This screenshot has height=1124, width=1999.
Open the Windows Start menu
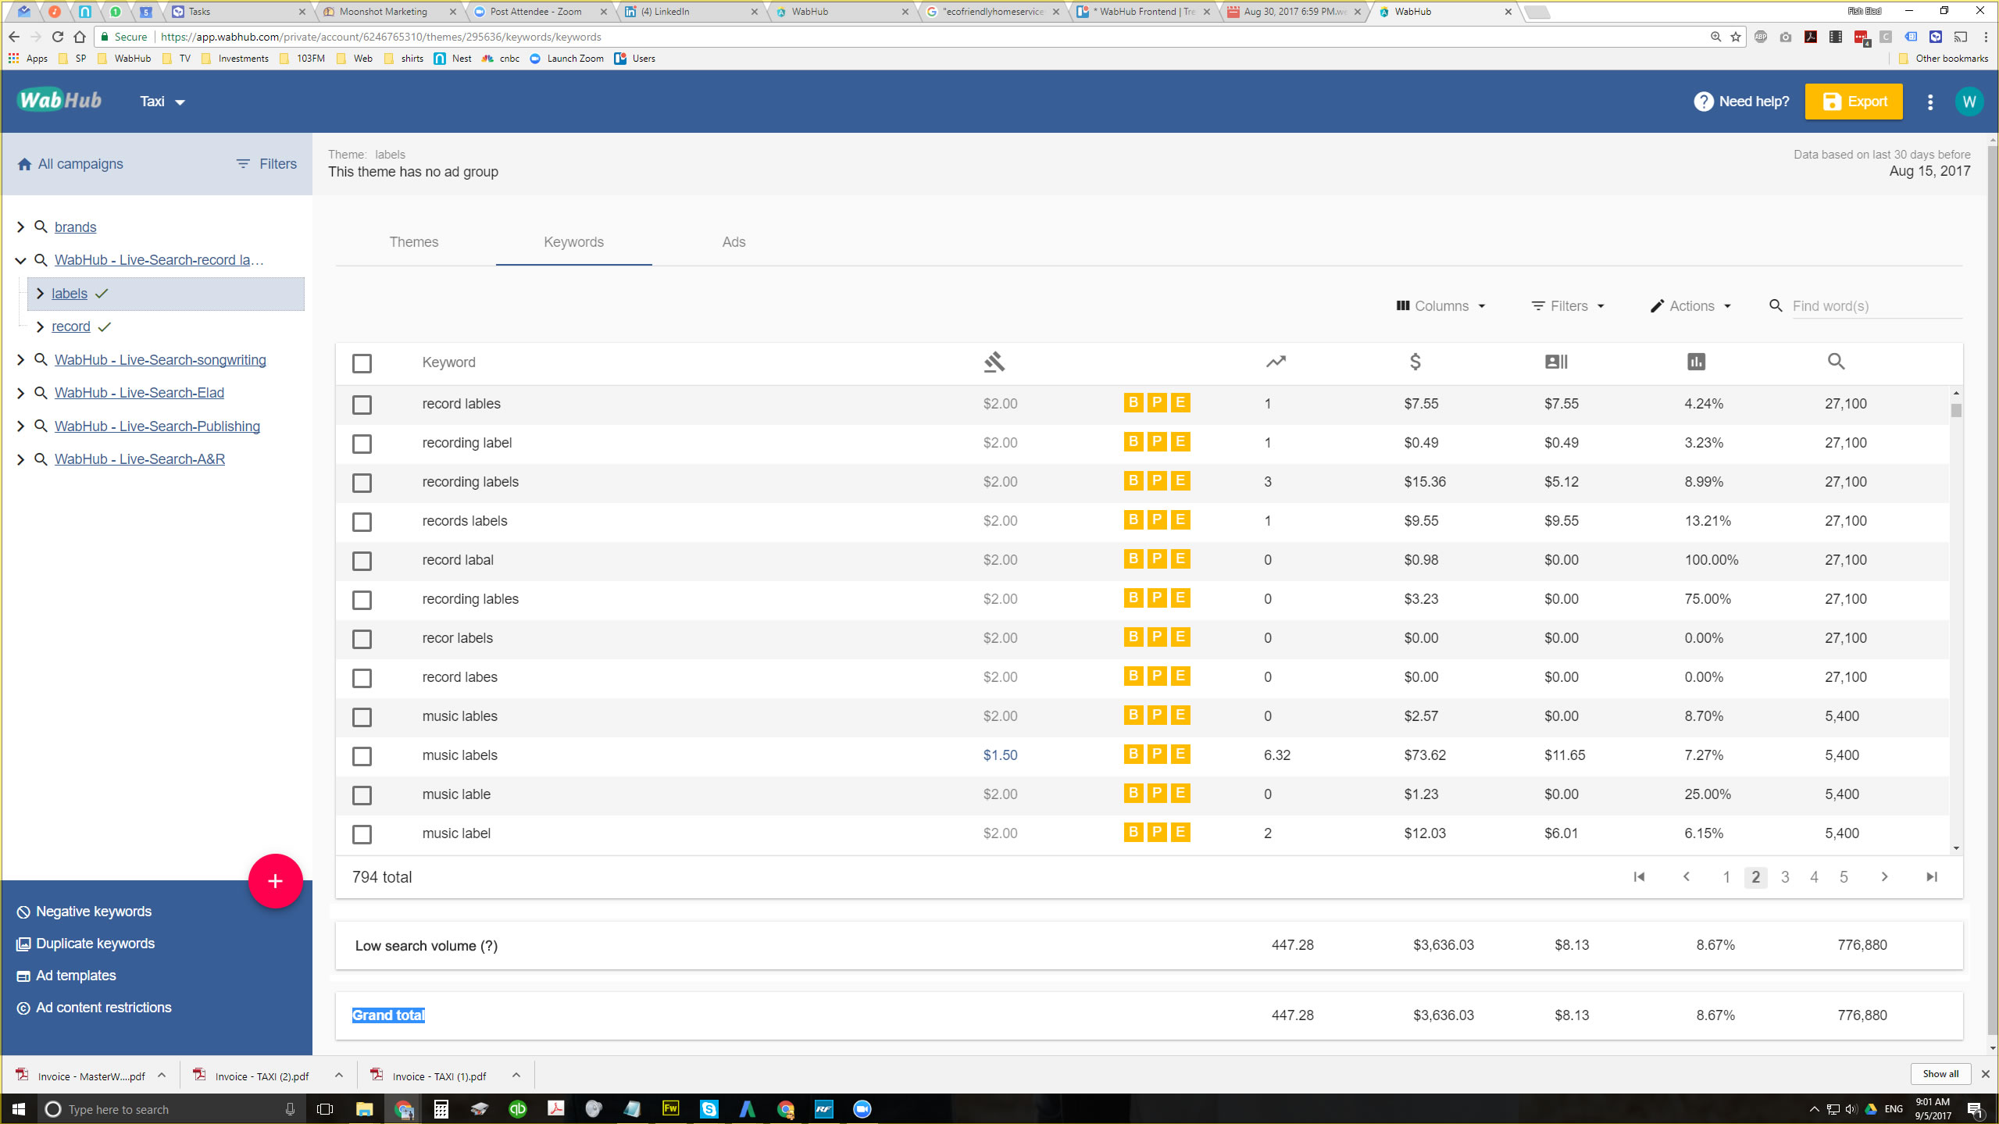19,1109
